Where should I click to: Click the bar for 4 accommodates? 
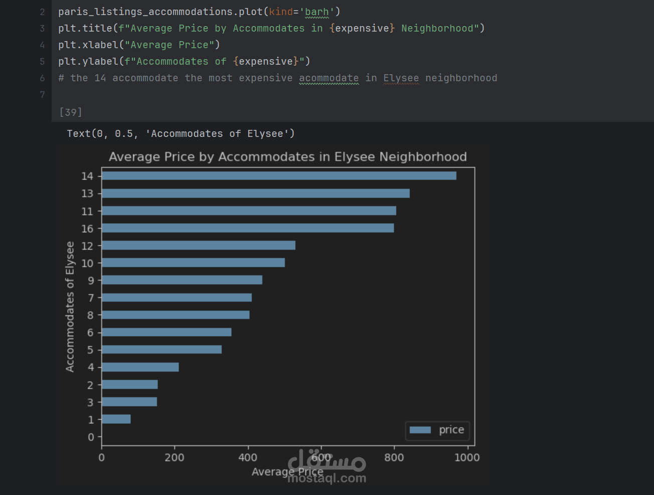click(140, 367)
